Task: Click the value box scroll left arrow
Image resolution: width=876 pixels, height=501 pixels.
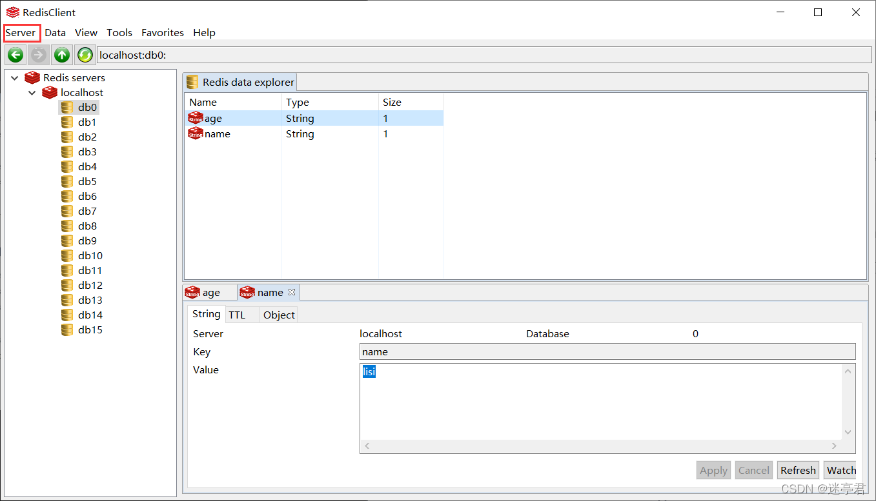Action: (x=367, y=446)
